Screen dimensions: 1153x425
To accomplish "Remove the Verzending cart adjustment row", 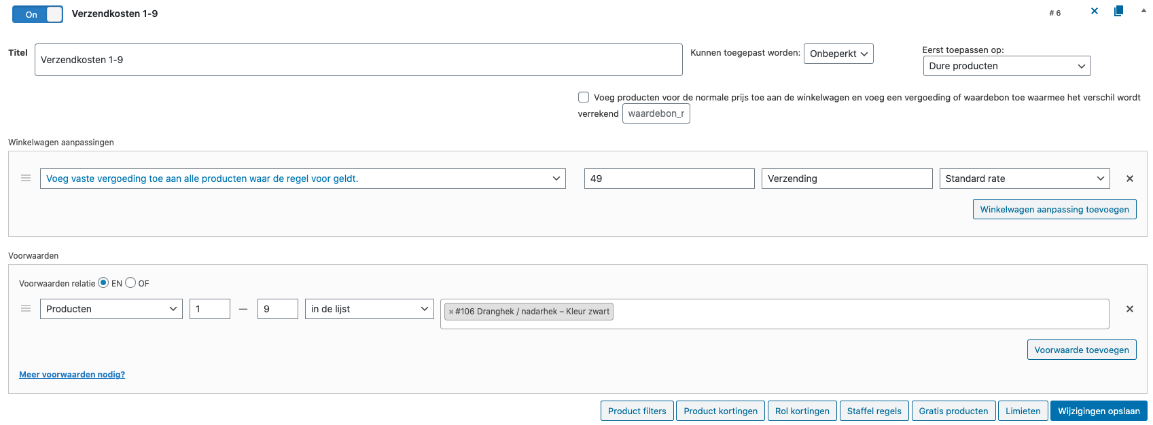I will click(x=1130, y=179).
